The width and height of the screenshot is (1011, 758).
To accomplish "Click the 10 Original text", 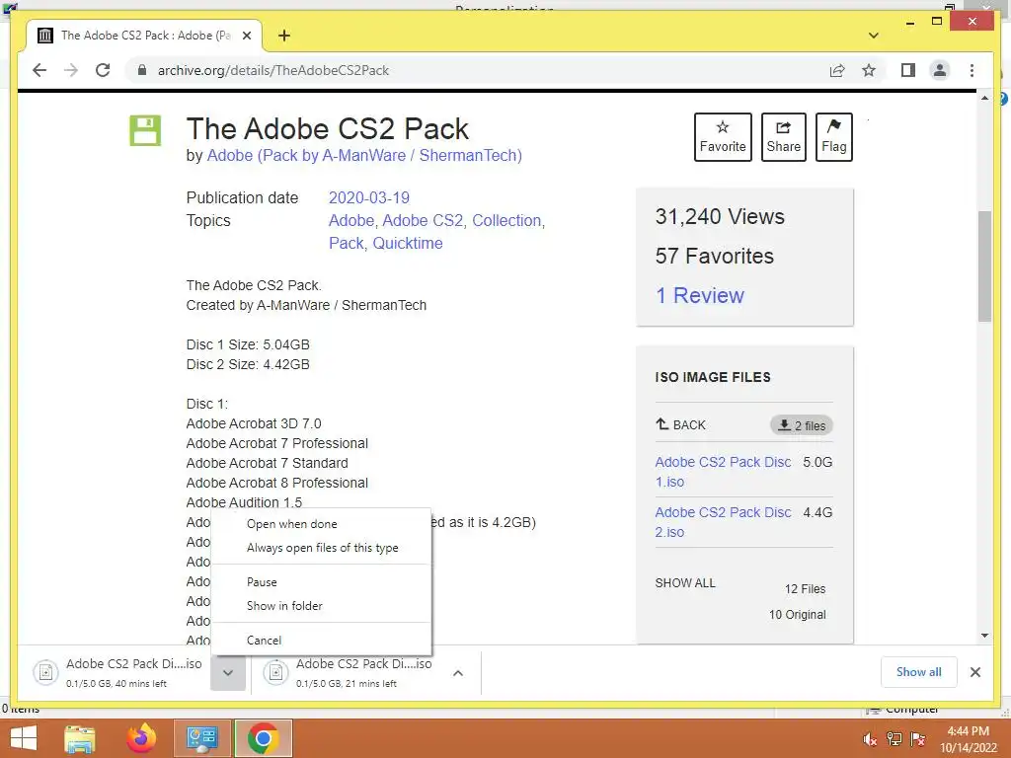I will (x=797, y=614).
